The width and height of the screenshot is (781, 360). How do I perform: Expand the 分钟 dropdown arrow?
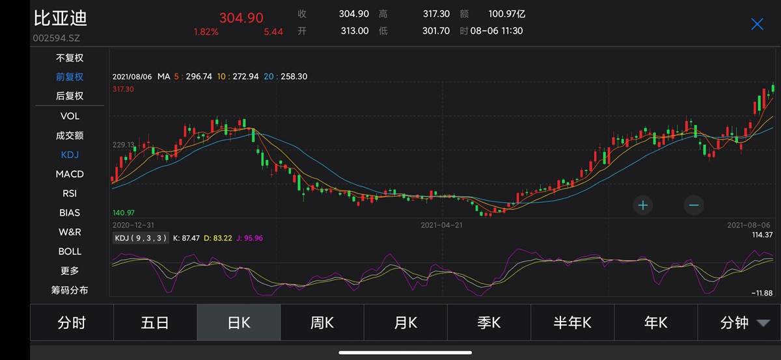tap(763, 323)
